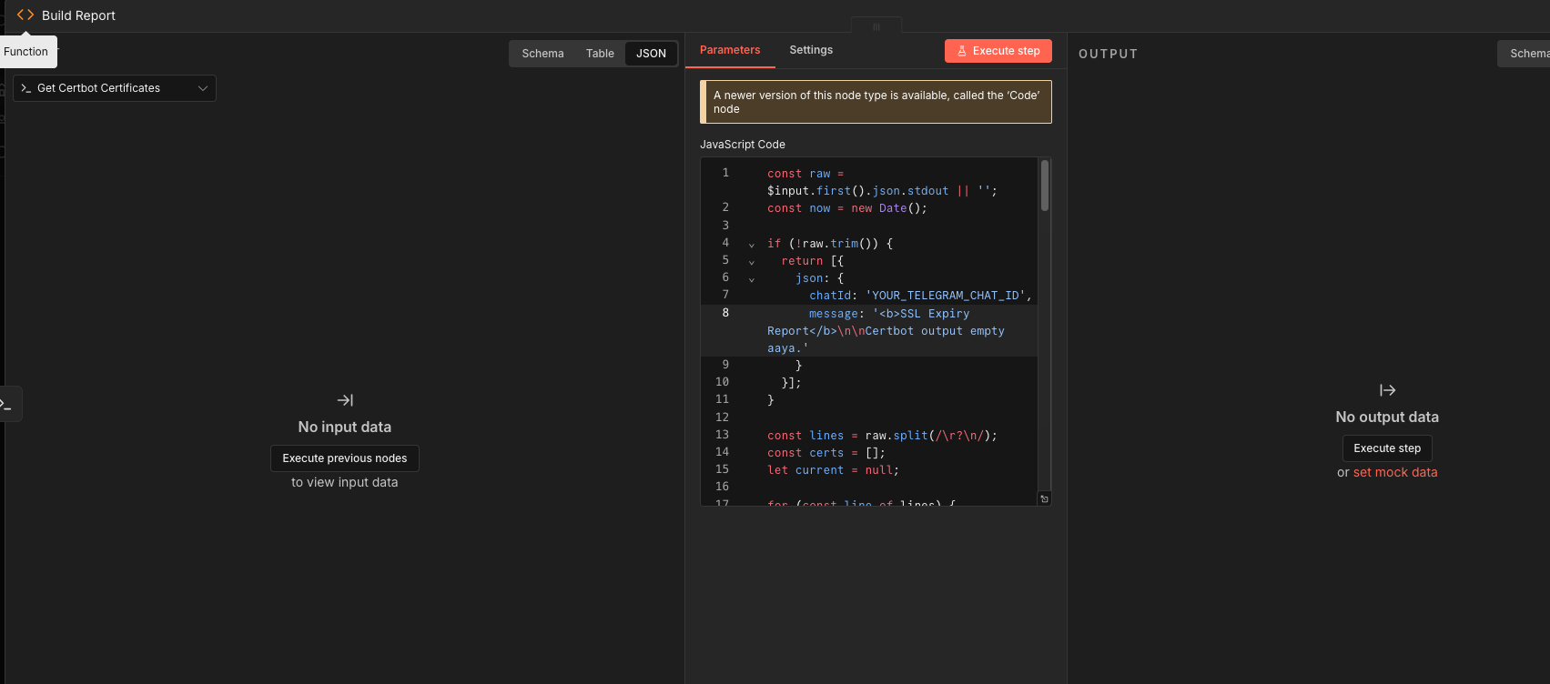Click the Execute previous nodes button

coord(345,458)
